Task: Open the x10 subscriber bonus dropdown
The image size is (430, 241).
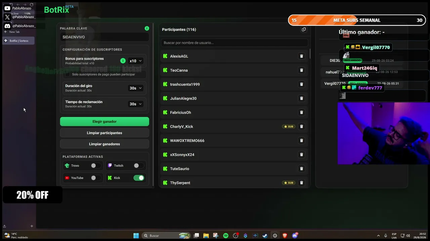Action: 136,61
